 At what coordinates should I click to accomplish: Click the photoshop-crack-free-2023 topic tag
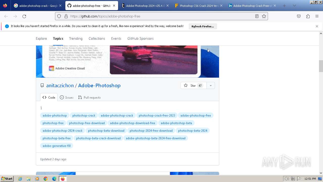[157, 116]
